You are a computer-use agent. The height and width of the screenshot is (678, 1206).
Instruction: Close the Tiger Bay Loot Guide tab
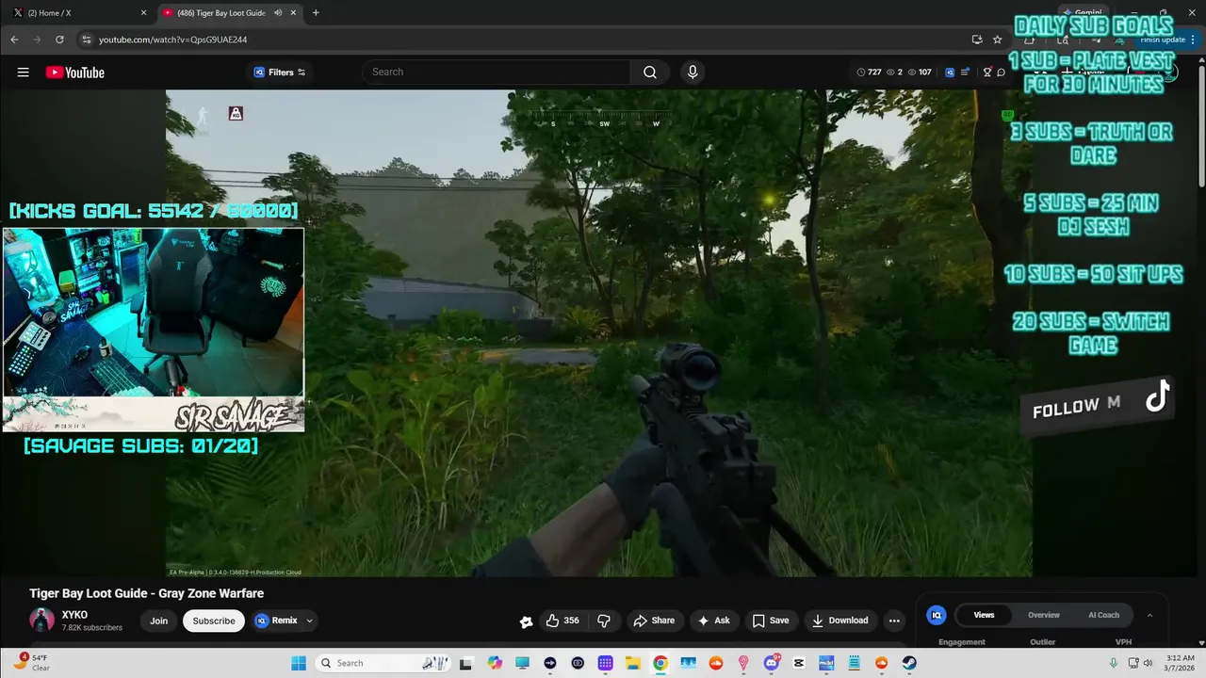pos(294,13)
